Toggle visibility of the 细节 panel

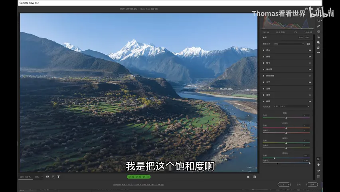pos(310,63)
